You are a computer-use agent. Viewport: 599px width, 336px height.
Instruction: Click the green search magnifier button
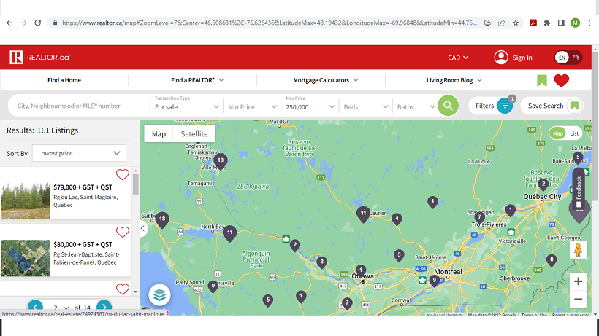pyautogui.click(x=448, y=106)
